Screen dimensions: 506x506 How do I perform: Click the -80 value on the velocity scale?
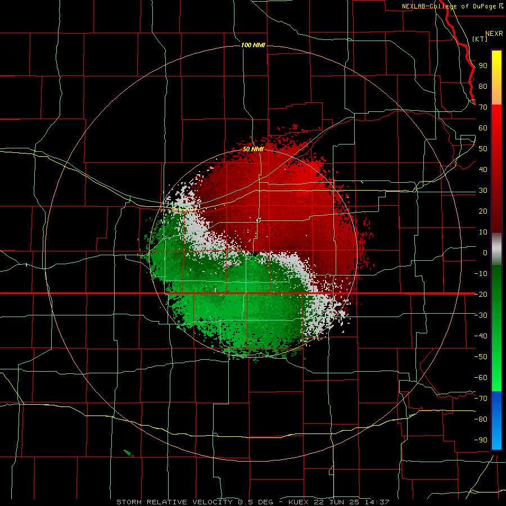tap(481, 419)
